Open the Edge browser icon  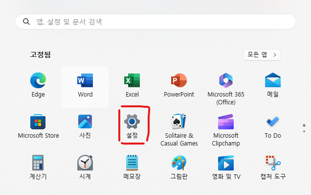(x=38, y=80)
